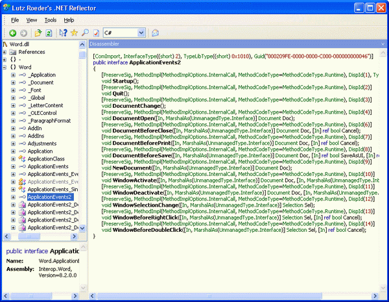Click tree panel scroll down arrow
Screen dimensions: 389x302
click(82, 228)
